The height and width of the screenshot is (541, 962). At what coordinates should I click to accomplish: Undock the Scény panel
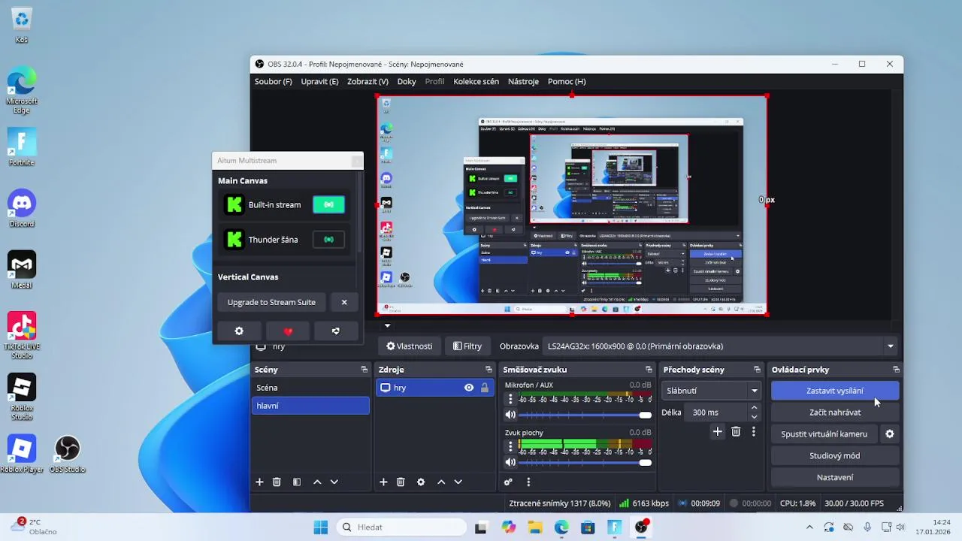point(365,370)
